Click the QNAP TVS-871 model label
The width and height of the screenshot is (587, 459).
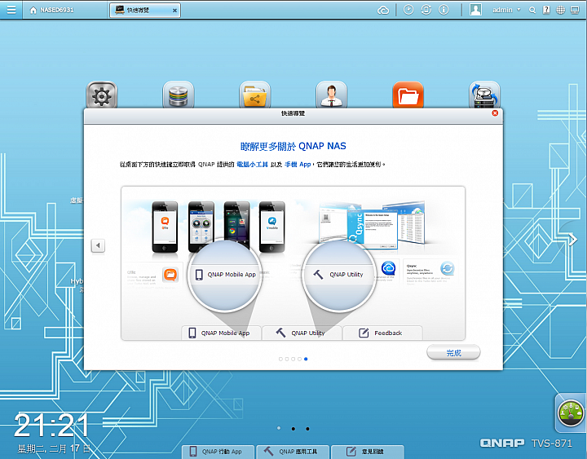pos(526,444)
